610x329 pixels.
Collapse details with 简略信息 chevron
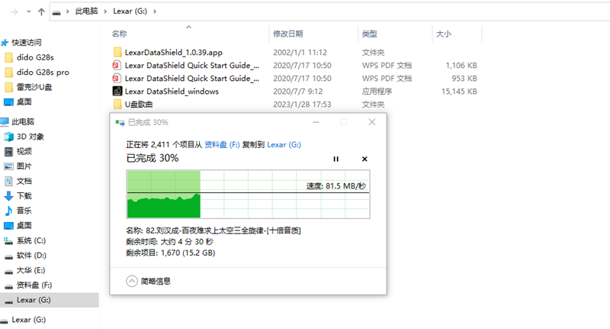click(132, 281)
